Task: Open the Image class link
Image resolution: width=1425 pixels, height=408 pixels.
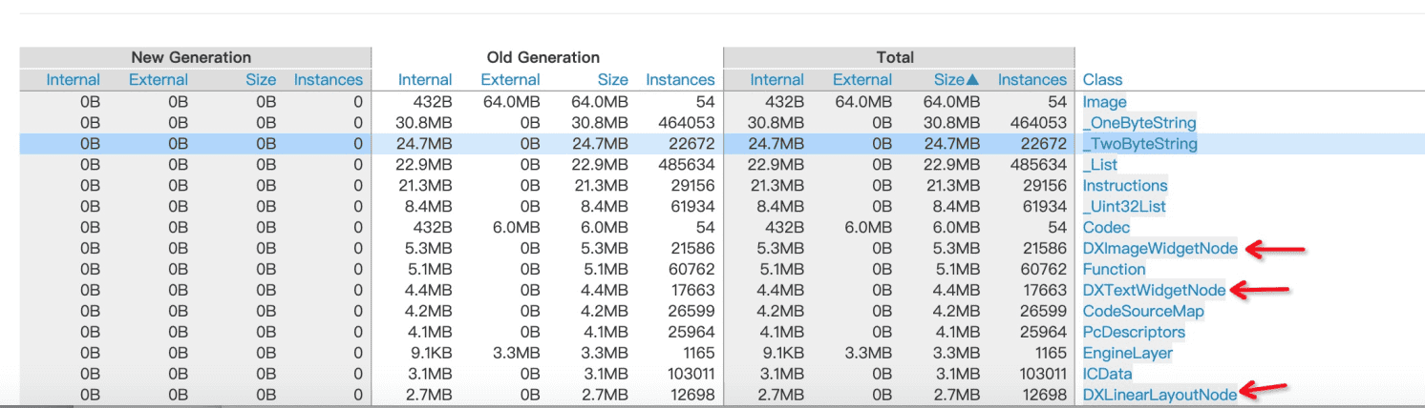Action: coord(1104,102)
